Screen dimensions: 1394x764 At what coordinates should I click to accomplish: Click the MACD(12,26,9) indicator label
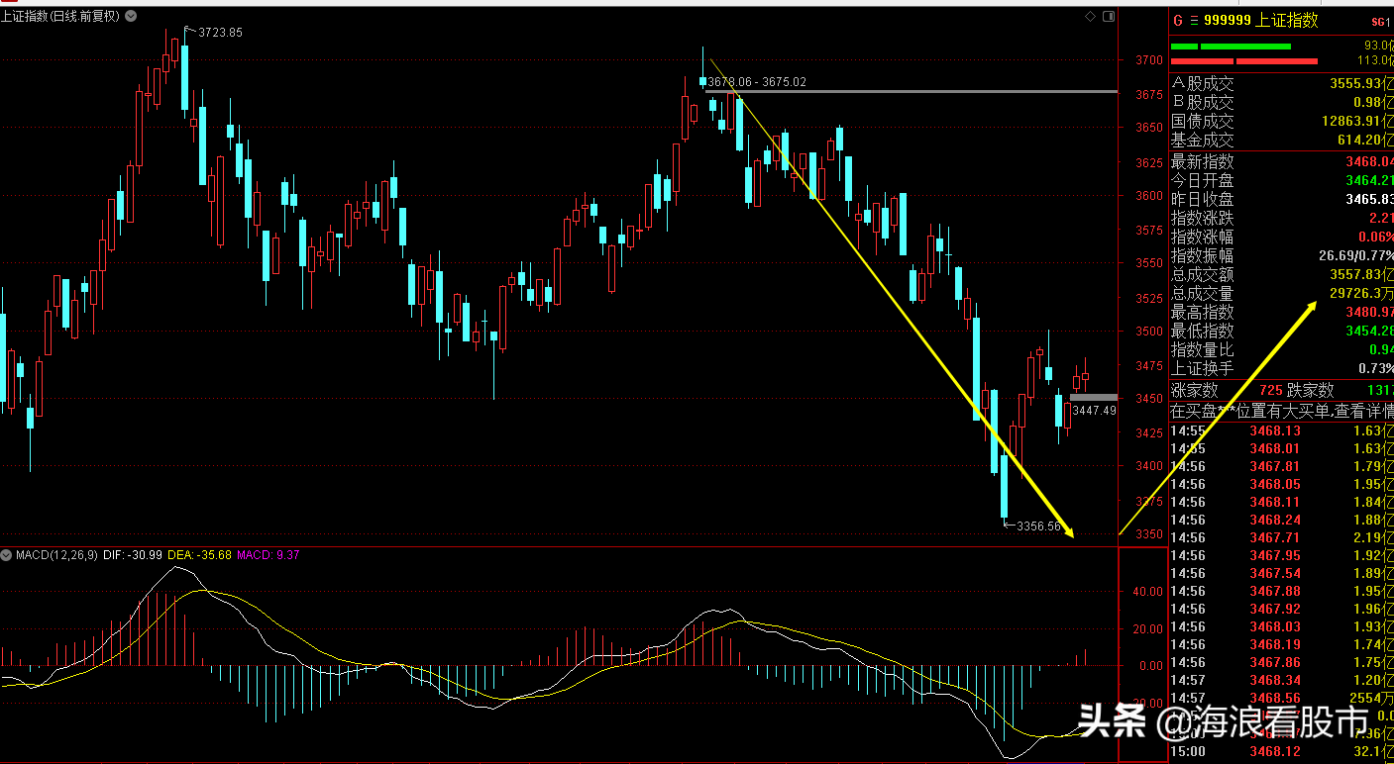54,555
